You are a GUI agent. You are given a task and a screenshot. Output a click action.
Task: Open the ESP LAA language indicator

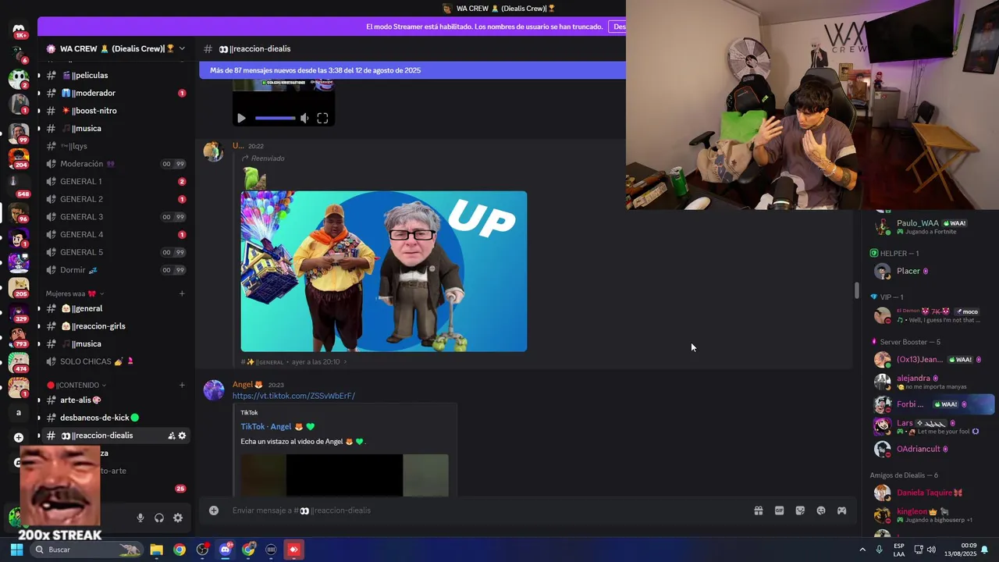[x=899, y=550]
